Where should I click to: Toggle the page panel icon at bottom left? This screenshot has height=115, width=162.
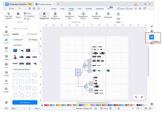tap(6, 109)
